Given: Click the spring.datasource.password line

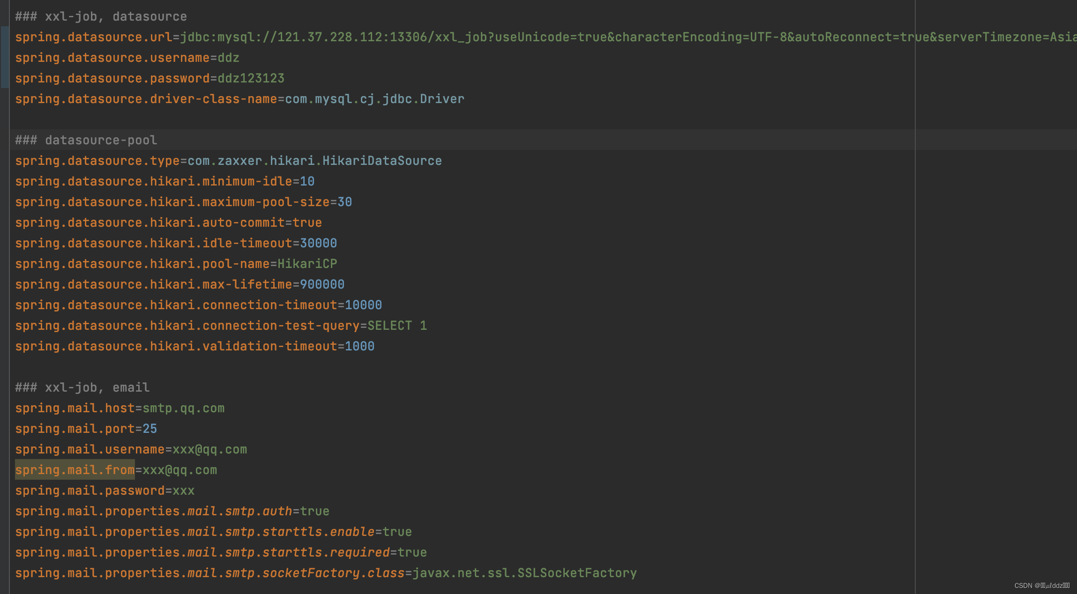Looking at the screenshot, I should pos(150,79).
